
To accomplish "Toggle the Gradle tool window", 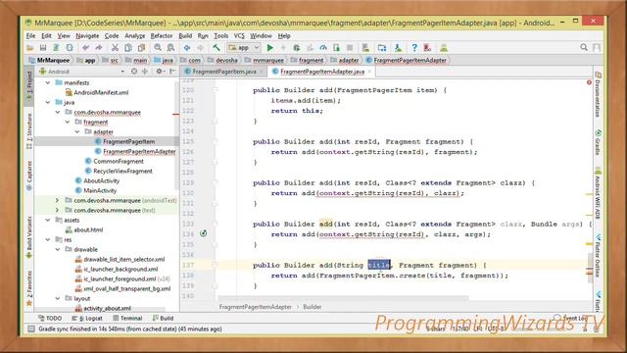I will click(x=598, y=142).
